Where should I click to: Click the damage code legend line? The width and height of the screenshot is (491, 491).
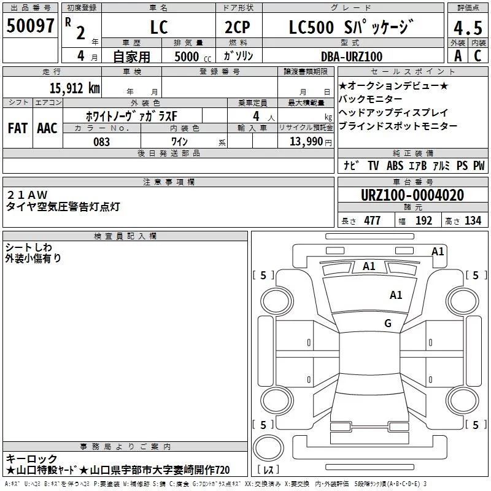coord(215,484)
